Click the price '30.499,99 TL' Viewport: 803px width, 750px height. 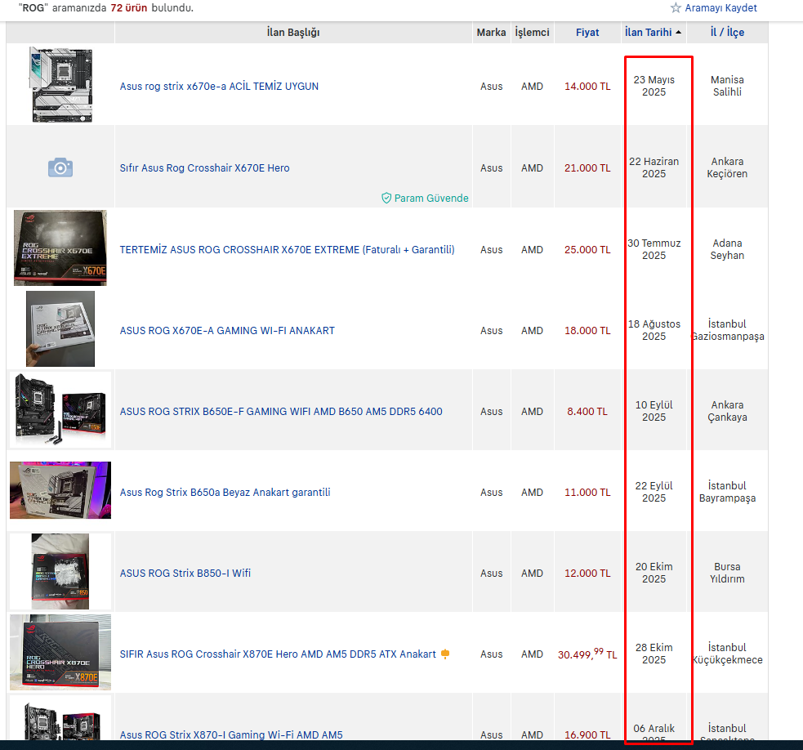(587, 654)
